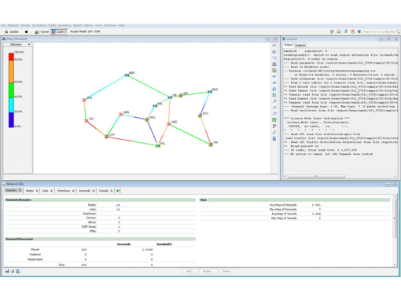Click the green plus add-tab icon
This screenshot has width=401, height=300.
[118, 191]
